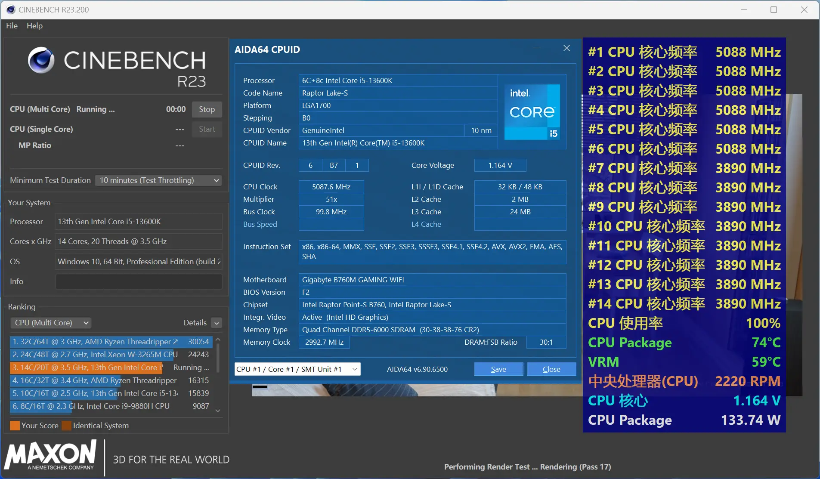Stop the running Multi Core test
Screen dimensions: 820x479
pyautogui.click(x=207, y=109)
